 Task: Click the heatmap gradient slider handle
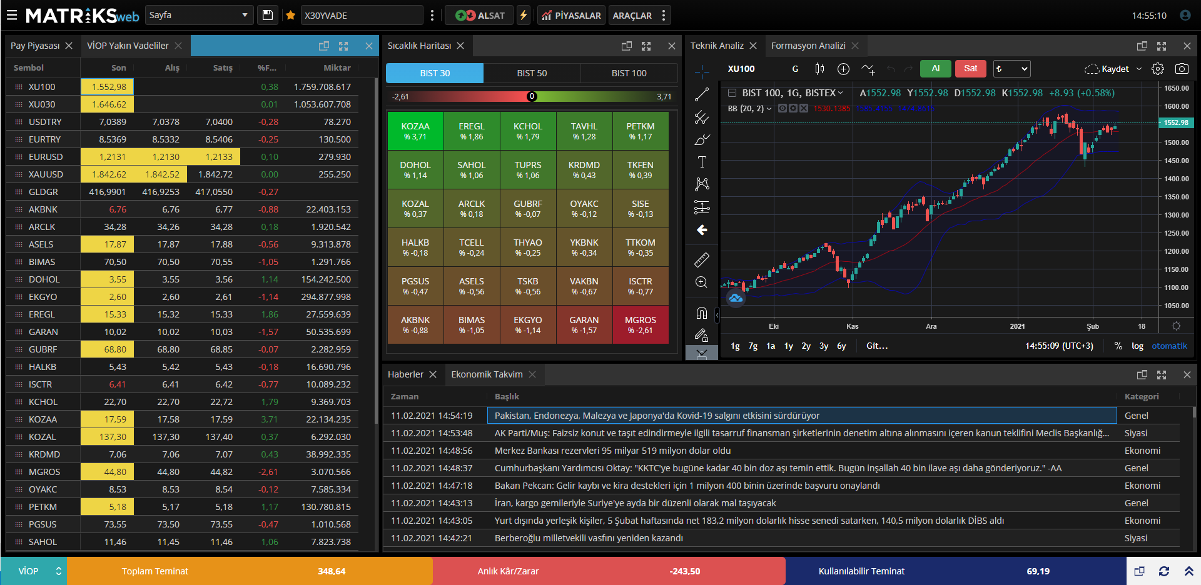pyautogui.click(x=532, y=96)
